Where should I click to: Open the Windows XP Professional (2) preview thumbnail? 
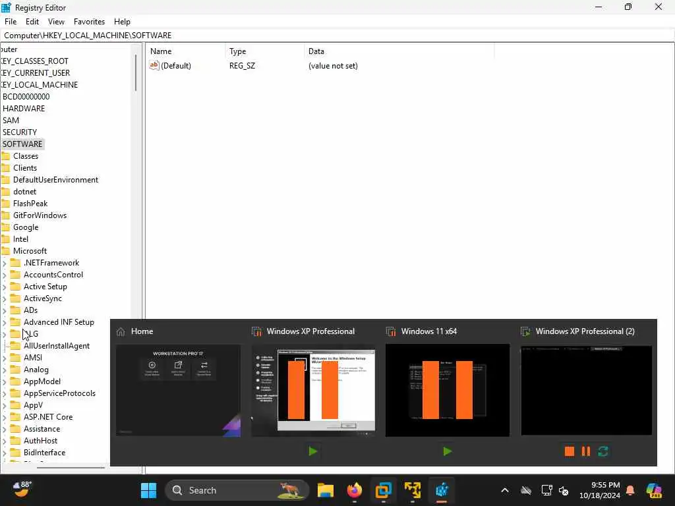586,390
